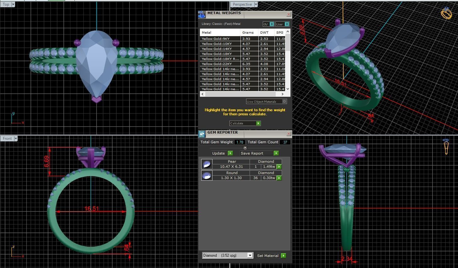Click the Round gem thumbnail icon
458x268 pixels.
pyautogui.click(x=207, y=175)
